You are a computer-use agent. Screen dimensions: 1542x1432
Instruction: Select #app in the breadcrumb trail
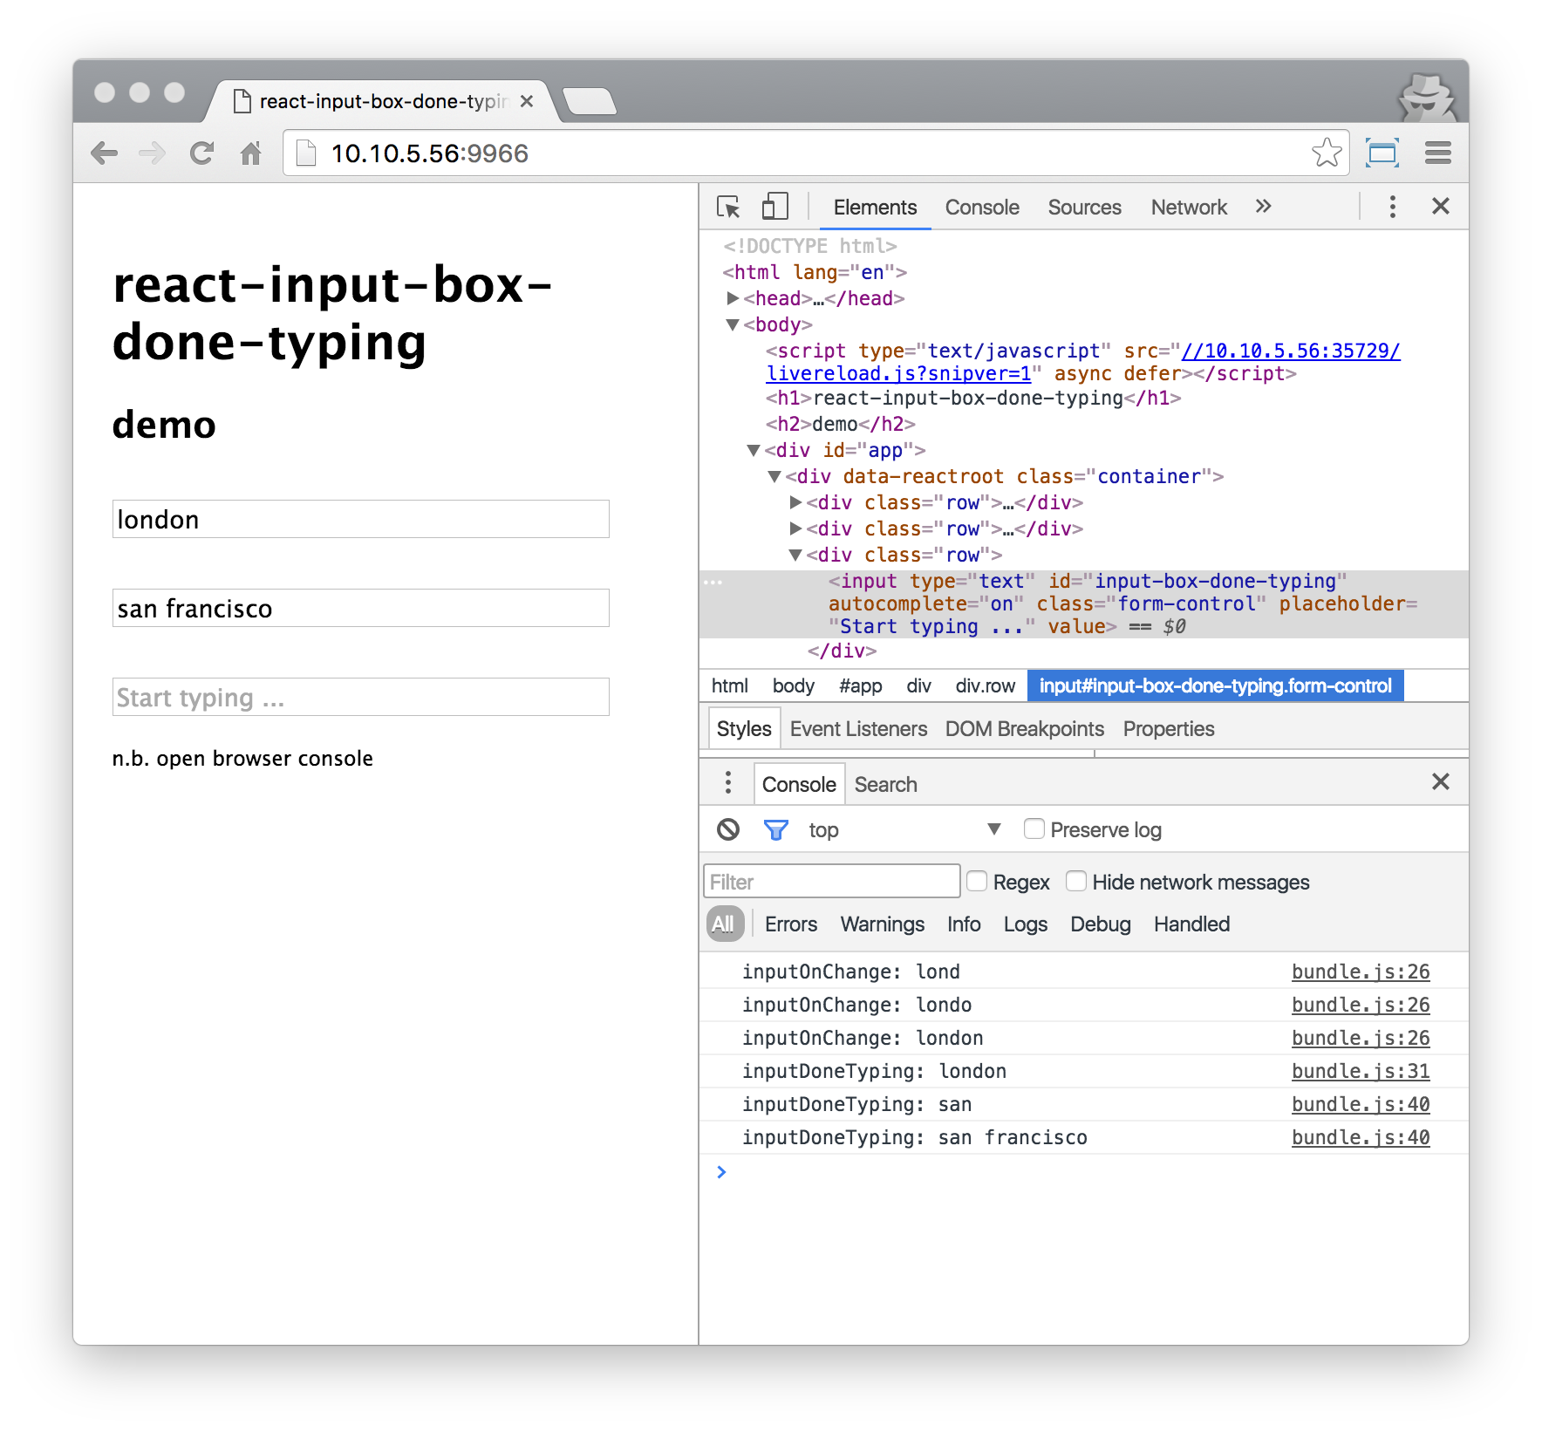tap(860, 686)
